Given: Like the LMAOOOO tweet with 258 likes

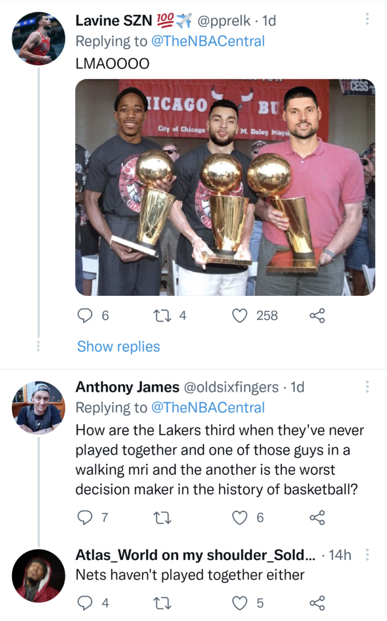Looking at the screenshot, I should (x=240, y=315).
